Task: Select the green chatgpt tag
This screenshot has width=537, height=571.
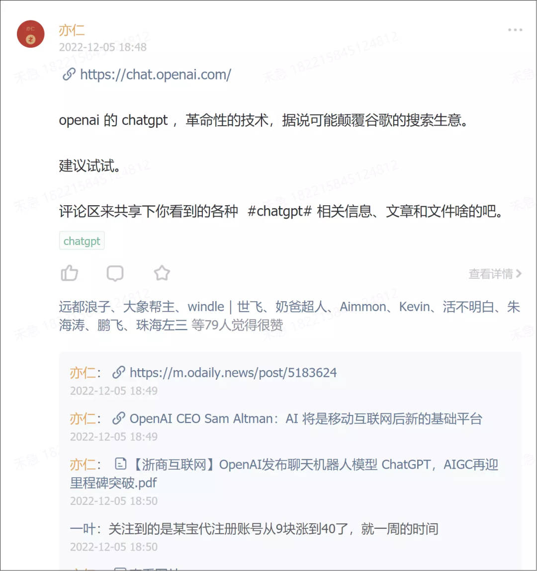Action: (x=82, y=241)
